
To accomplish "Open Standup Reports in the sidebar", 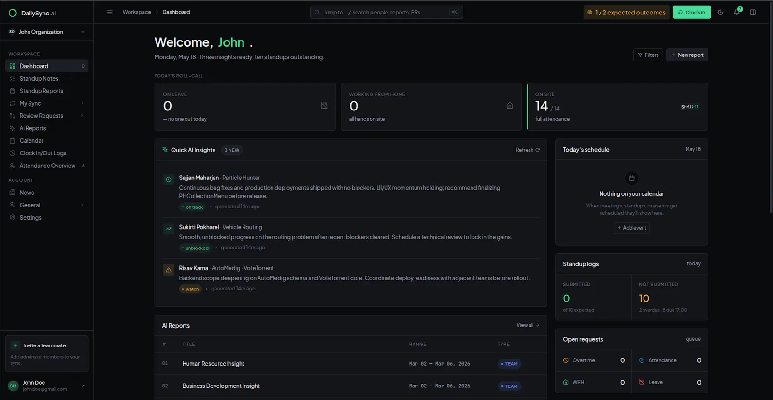I will pyautogui.click(x=47, y=91).
